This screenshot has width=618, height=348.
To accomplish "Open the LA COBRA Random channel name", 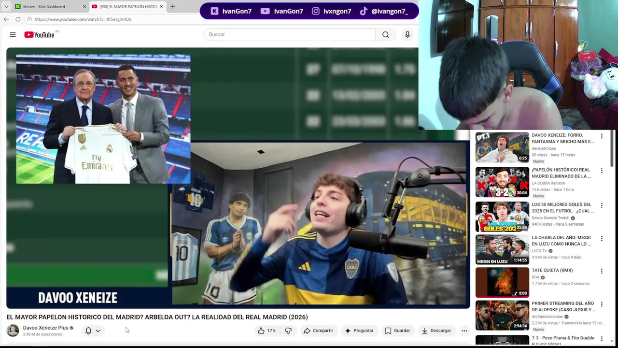I will (548, 183).
